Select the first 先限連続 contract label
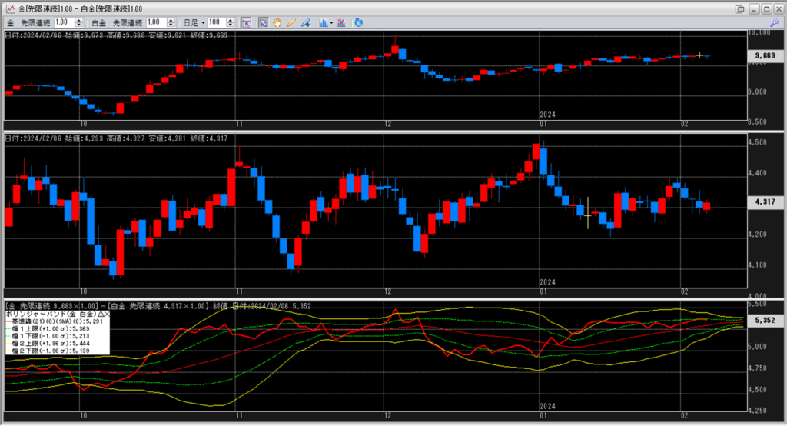 pos(35,23)
